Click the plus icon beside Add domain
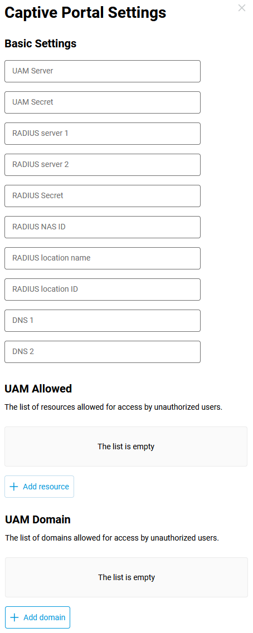The height and width of the screenshot is (633, 253). point(14,617)
